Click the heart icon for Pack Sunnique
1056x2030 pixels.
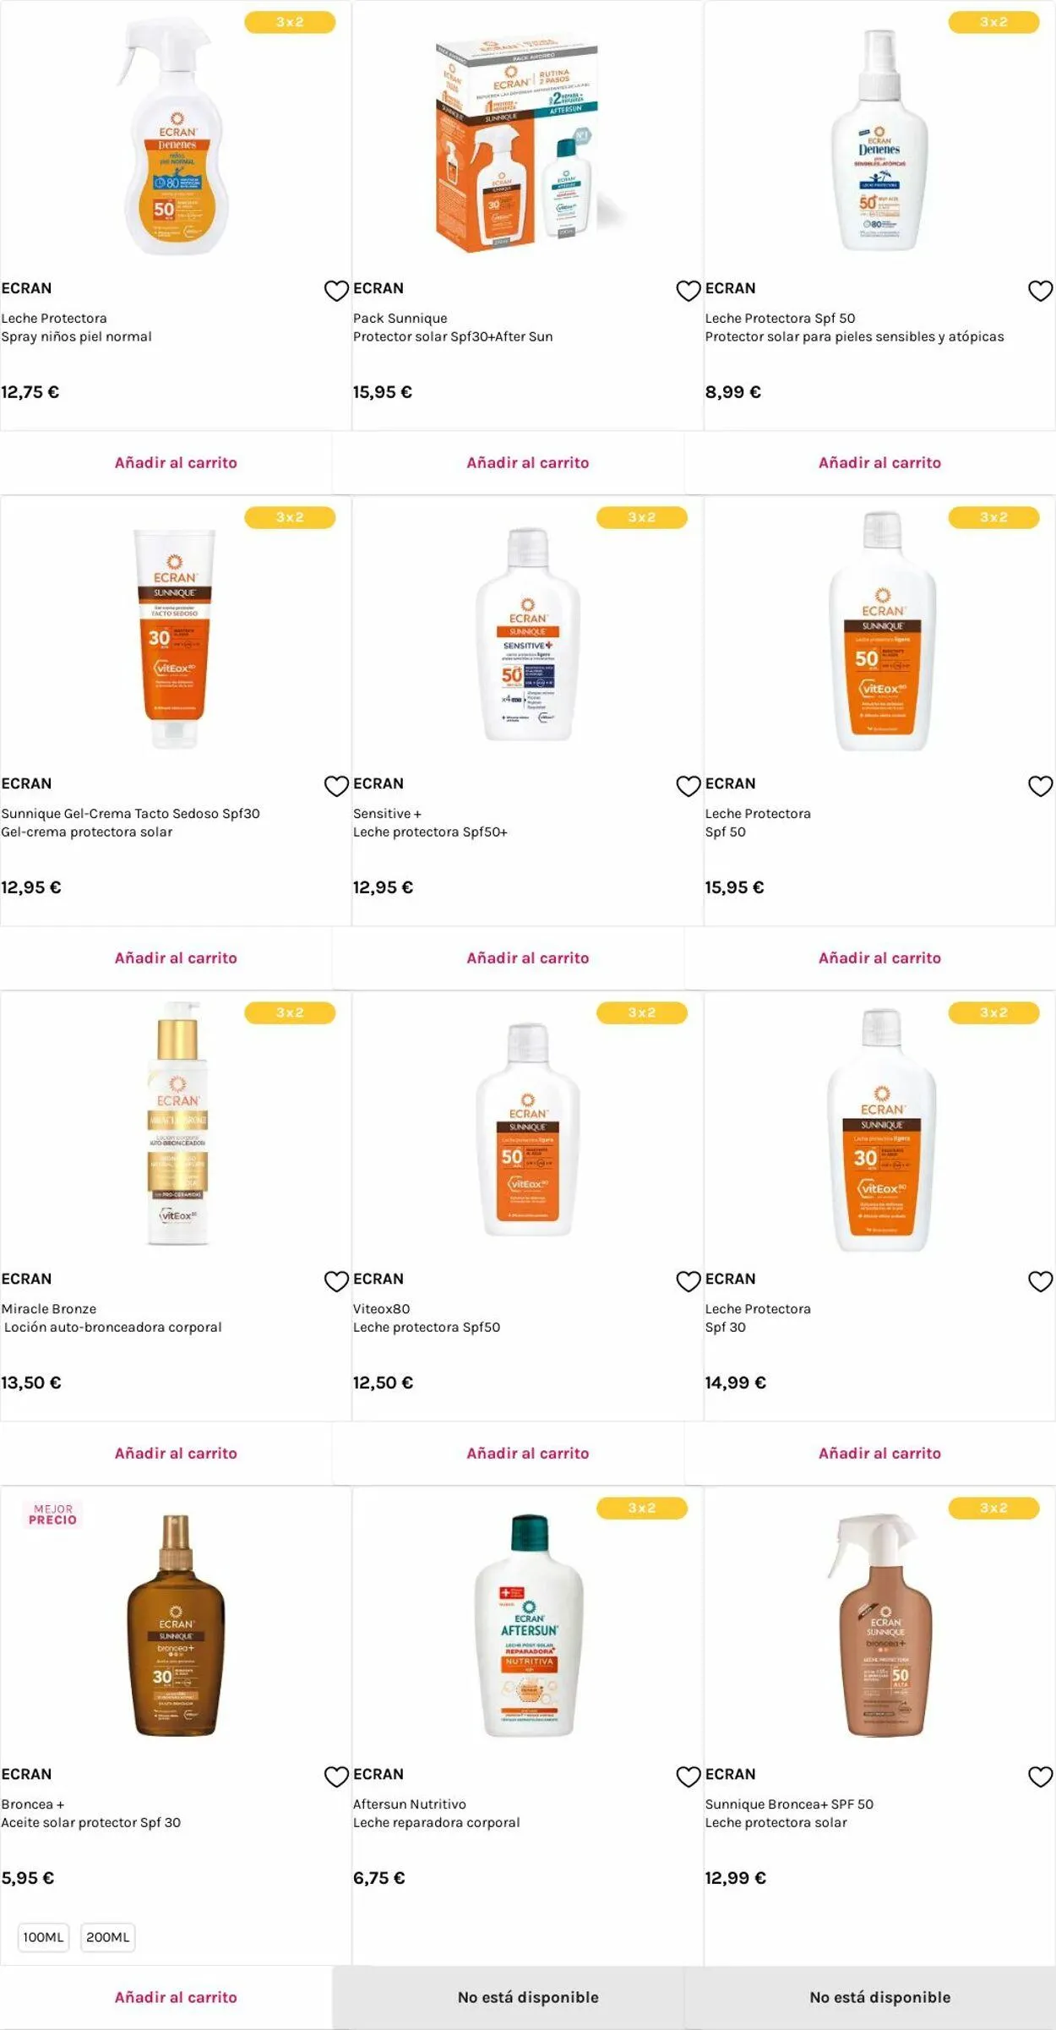pos(689,291)
